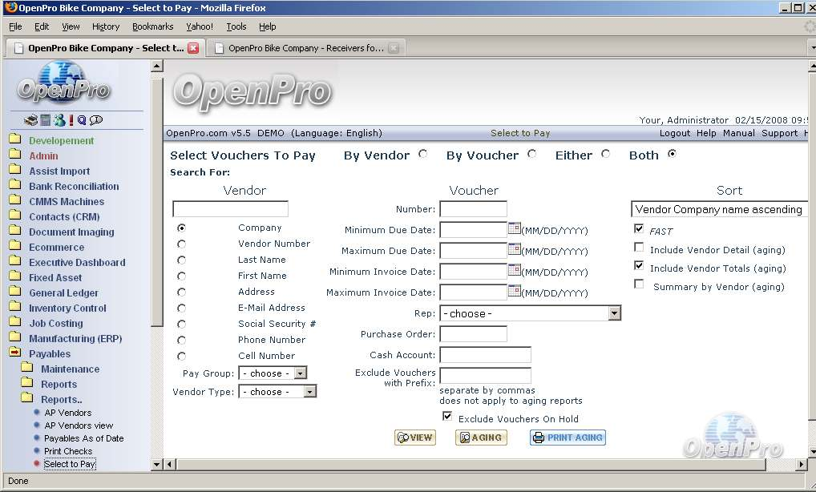The image size is (816, 492).
Task: Uncheck the Exclude Vouchers On Hold checkbox
Action: (x=447, y=417)
